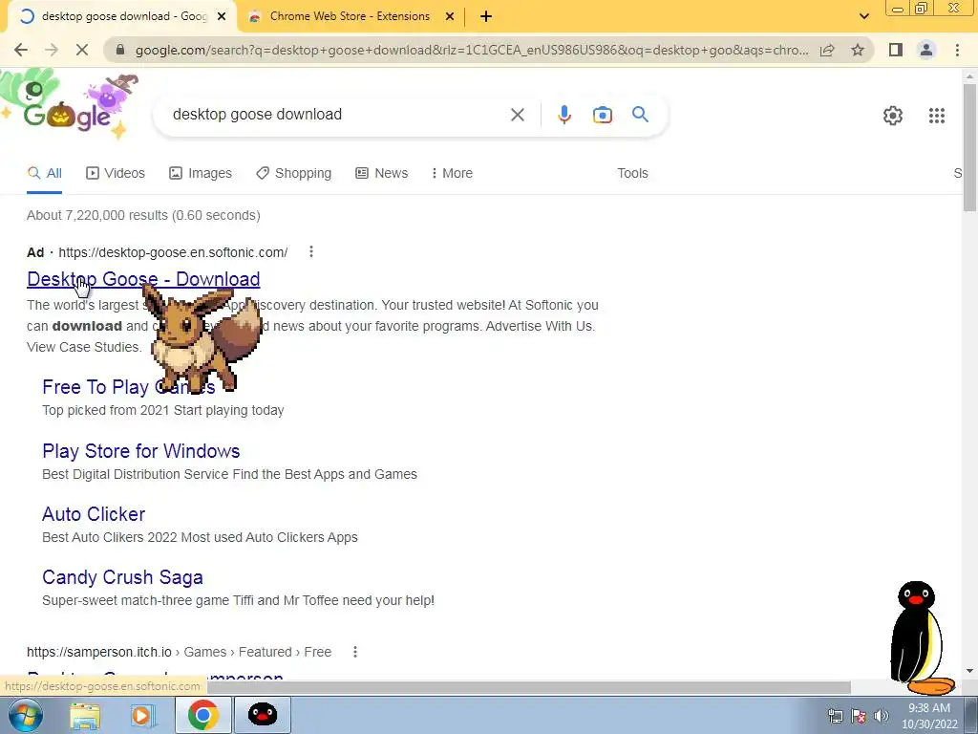The width and height of the screenshot is (978, 734).
Task: Click the samperson.itch.io result URL
Action: pos(179,652)
